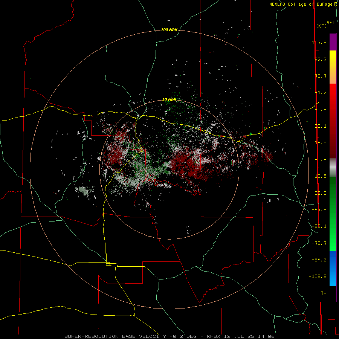Screen dimensions: 339x339
Task: Click the small yellow square marker on highway
Action: point(108,264)
